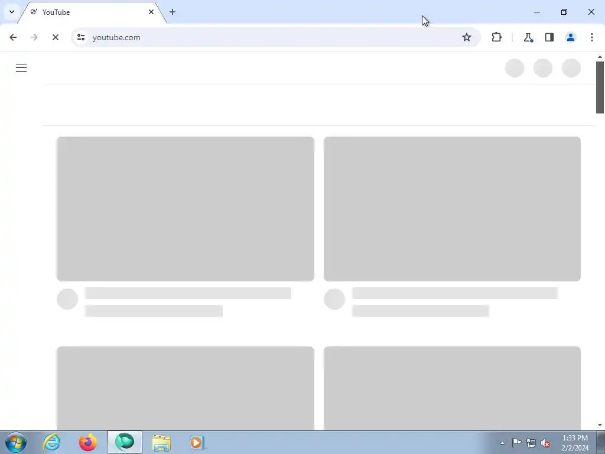Viewport: 605px width, 454px height.
Task: Open the Windows Start menu
Action: click(16, 442)
